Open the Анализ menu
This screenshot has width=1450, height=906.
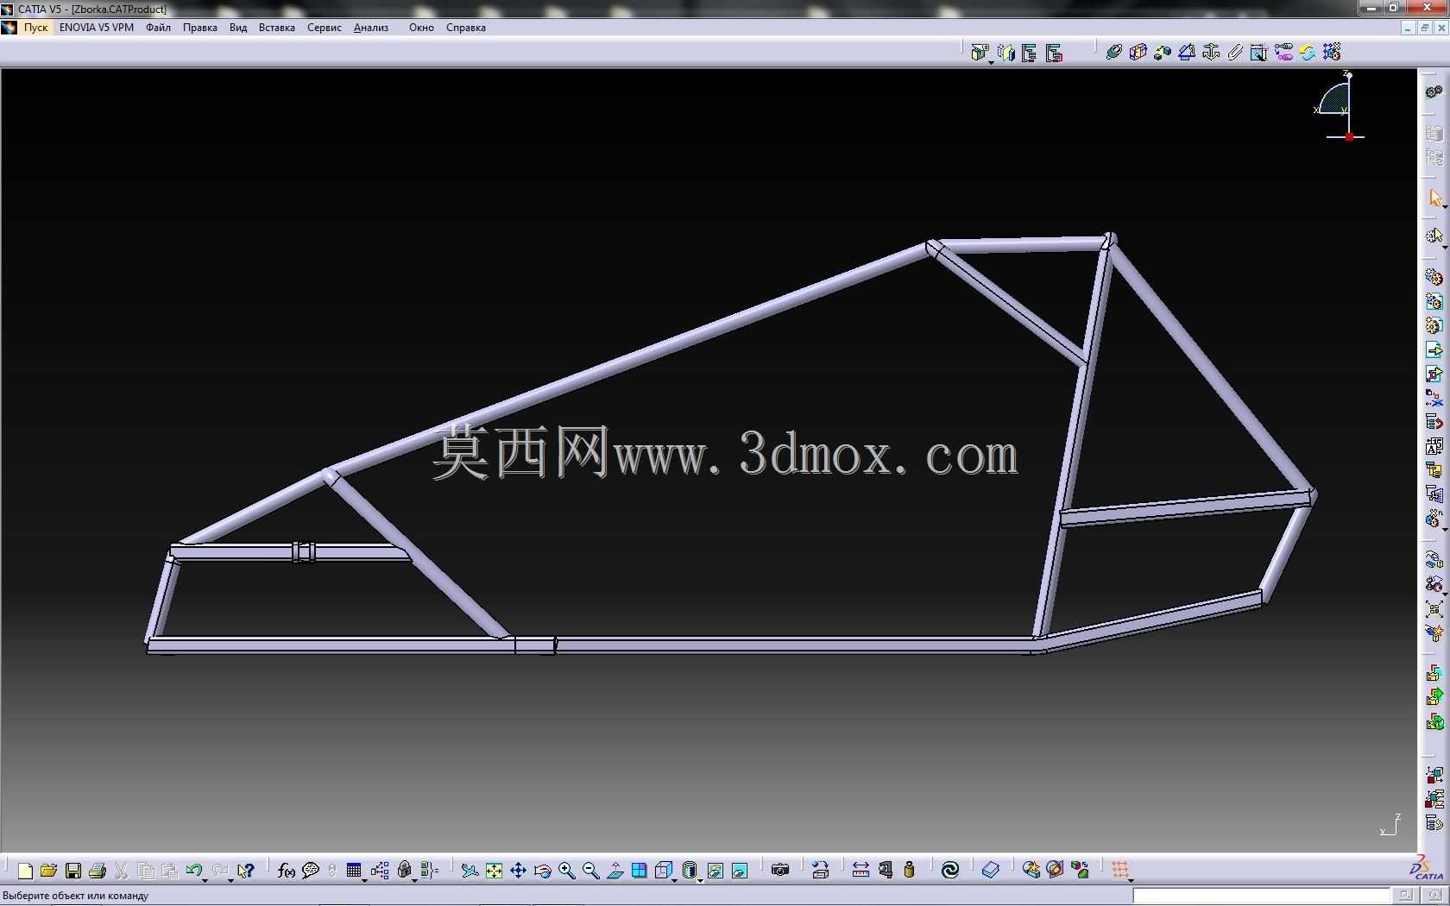pyautogui.click(x=371, y=28)
